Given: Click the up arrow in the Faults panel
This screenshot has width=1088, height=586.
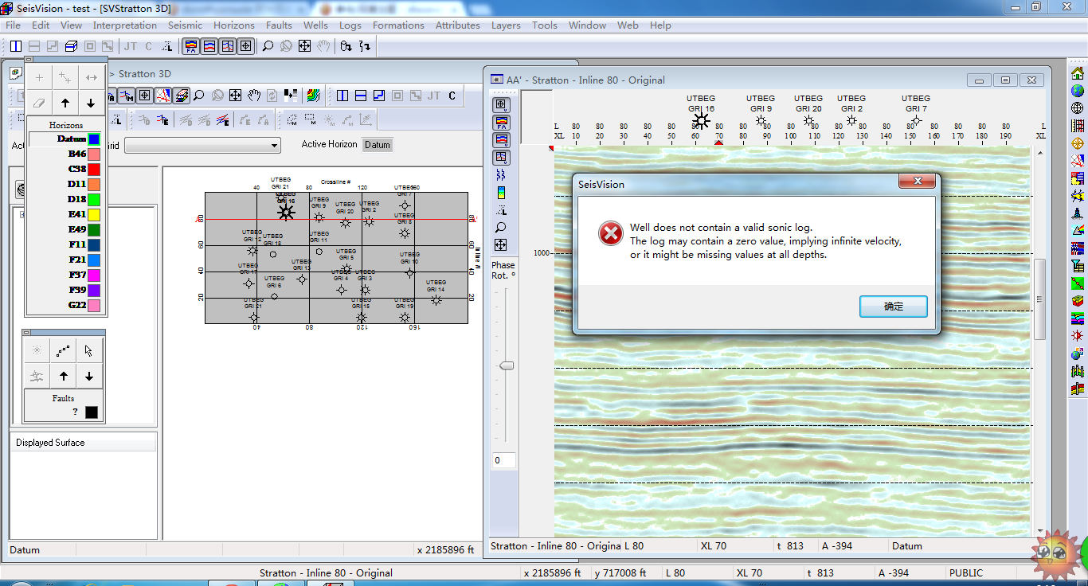Looking at the screenshot, I should tap(64, 376).
